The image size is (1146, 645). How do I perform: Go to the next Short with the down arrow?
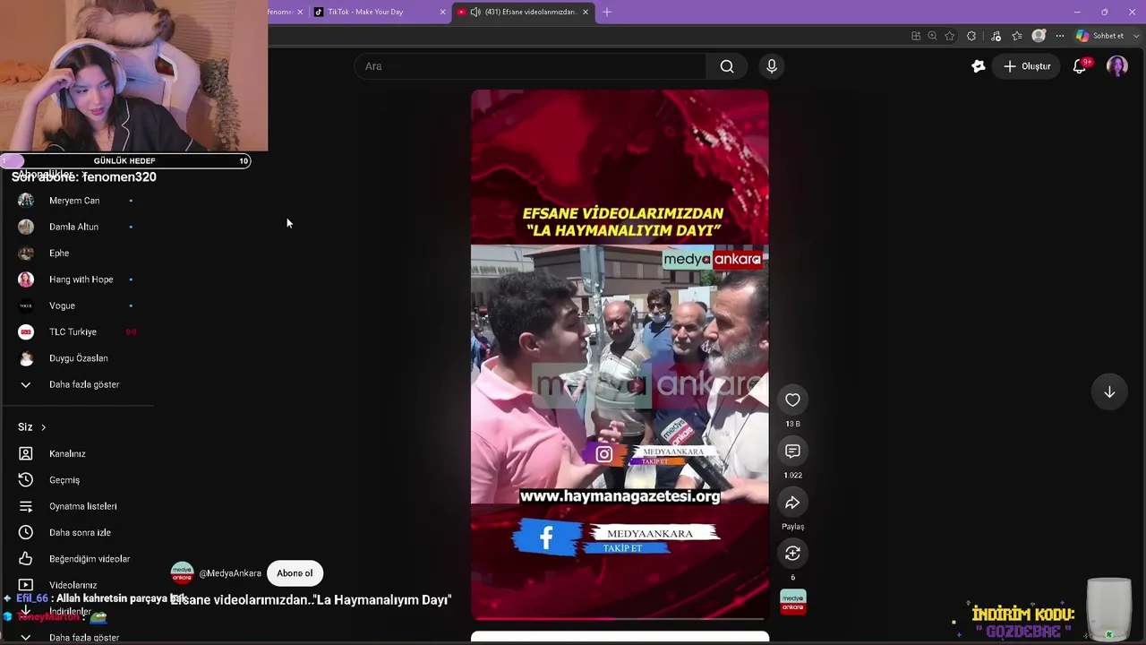1109,391
